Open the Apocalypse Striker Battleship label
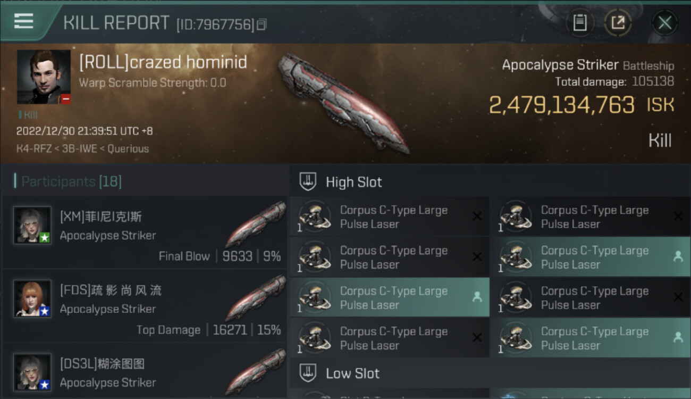This screenshot has height=399, width=691. (588, 65)
